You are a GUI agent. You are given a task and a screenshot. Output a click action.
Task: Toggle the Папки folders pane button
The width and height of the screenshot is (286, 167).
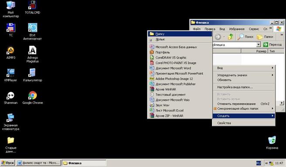point(265,37)
